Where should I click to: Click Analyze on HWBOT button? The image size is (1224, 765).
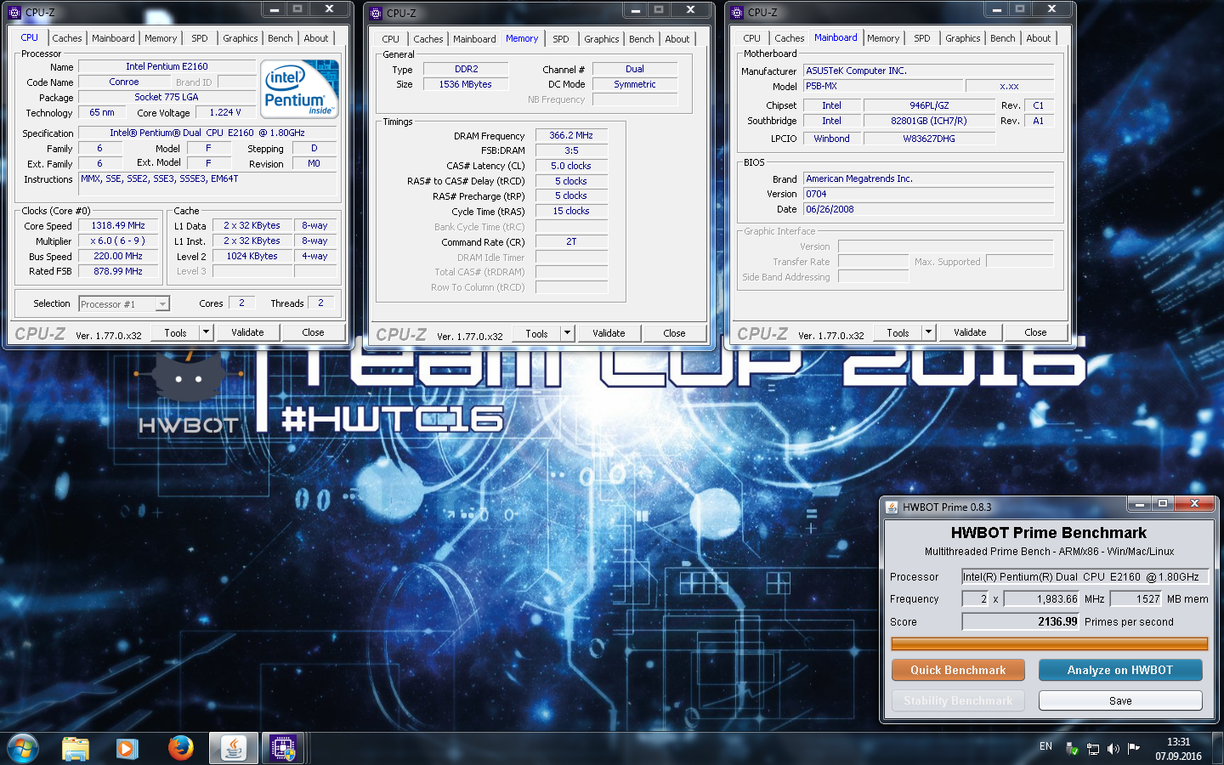pyautogui.click(x=1120, y=670)
